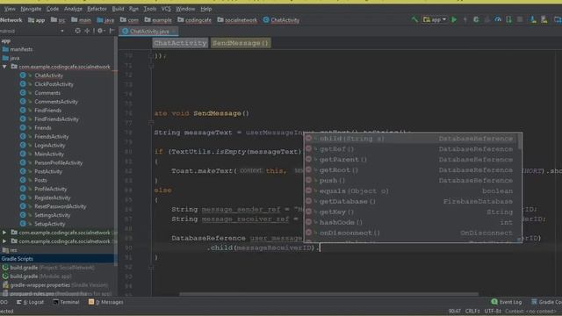Image resolution: width=562 pixels, height=316 pixels.
Task: Open the Messages tool window
Action: click(105, 302)
